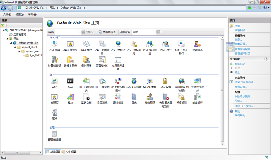Click the 编辑权限... link
The height and width of the screenshot is (160, 271).
(x=241, y=30)
